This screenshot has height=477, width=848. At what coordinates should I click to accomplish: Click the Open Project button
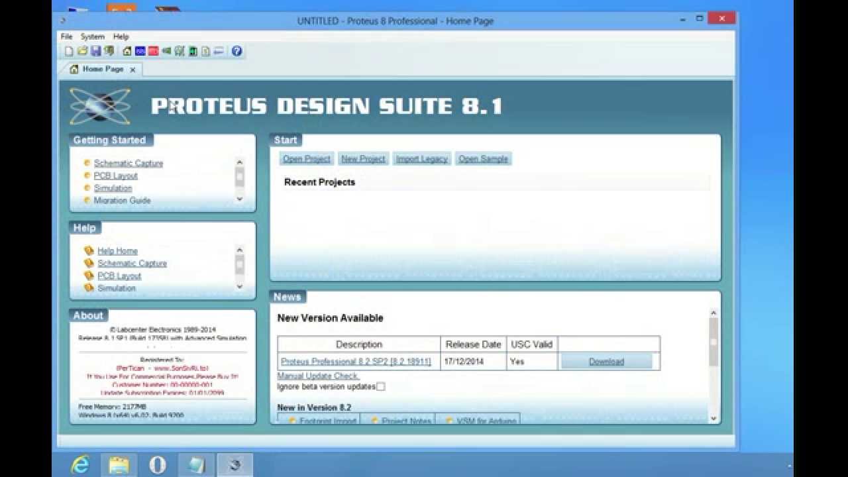307,159
